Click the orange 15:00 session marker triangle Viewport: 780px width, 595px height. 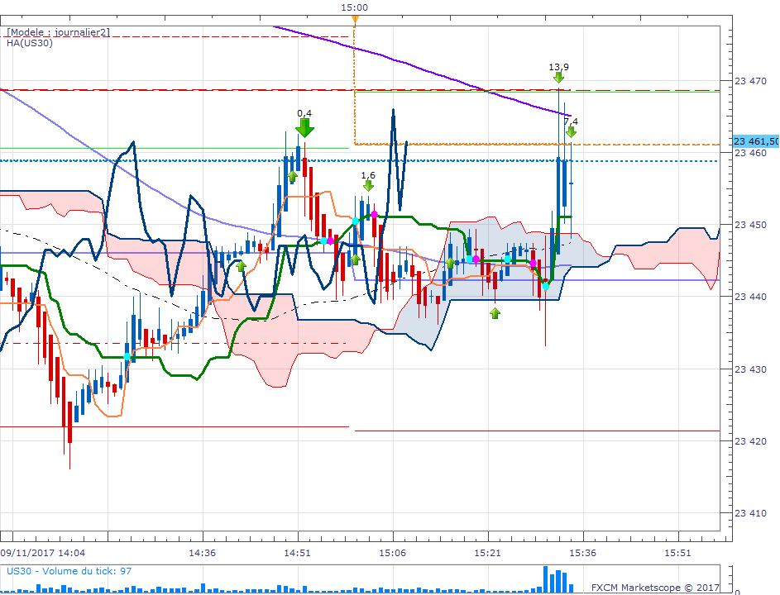[355, 20]
